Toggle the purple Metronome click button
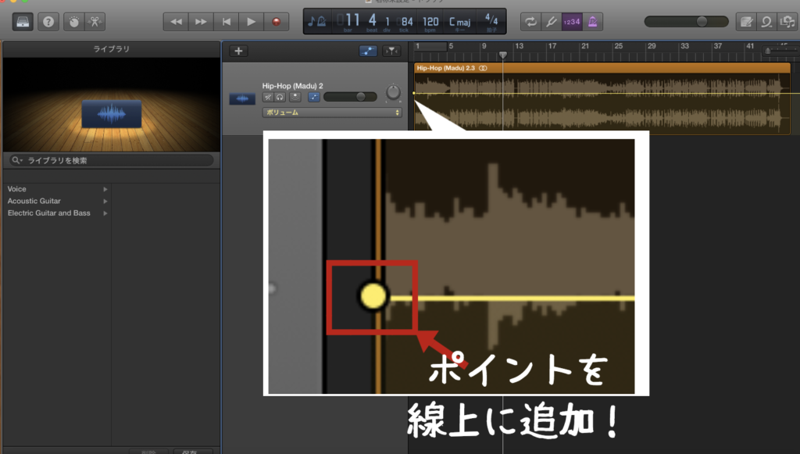 click(x=592, y=22)
